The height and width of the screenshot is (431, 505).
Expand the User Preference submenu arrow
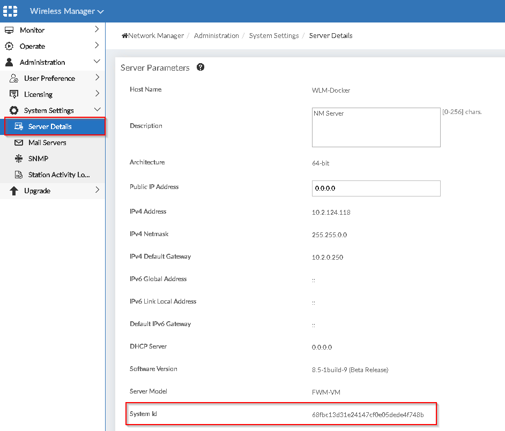pyautogui.click(x=96, y=78)
